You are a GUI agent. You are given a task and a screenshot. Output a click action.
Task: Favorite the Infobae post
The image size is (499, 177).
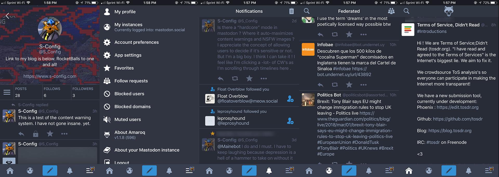349,84
